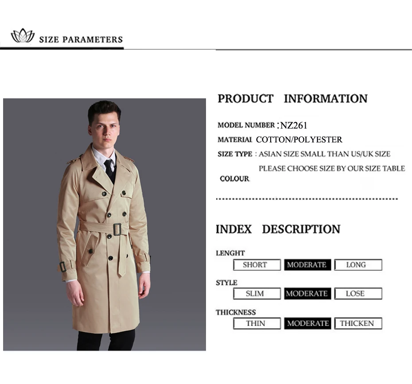The height and width of the screenshot is (384, 412).
Task: Click the PRODUCT INFORMATION heading
Action: 292,99
